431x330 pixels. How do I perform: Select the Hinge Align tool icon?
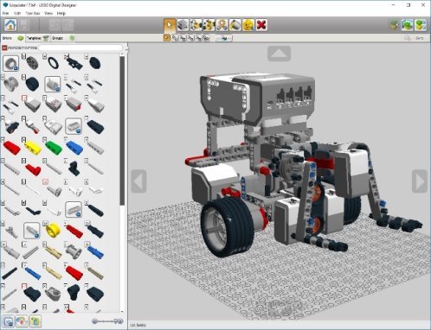pos(209,25)
